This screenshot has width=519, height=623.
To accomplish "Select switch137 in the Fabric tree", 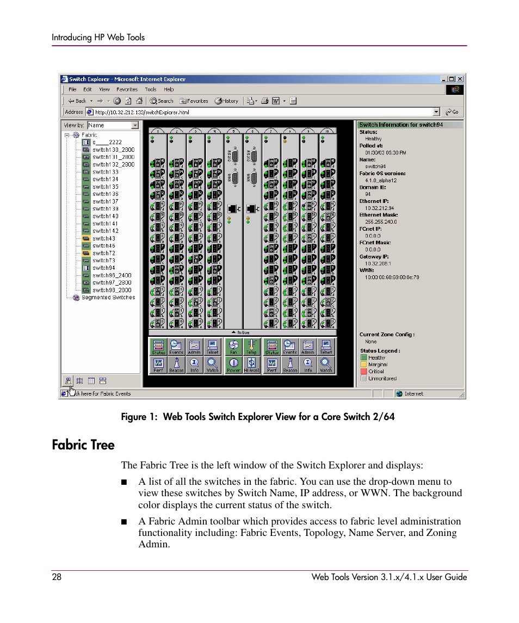I will point(106,201).
